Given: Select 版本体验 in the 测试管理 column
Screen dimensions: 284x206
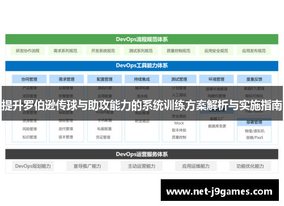Looking at the screenshot, I should pos(179,130).
